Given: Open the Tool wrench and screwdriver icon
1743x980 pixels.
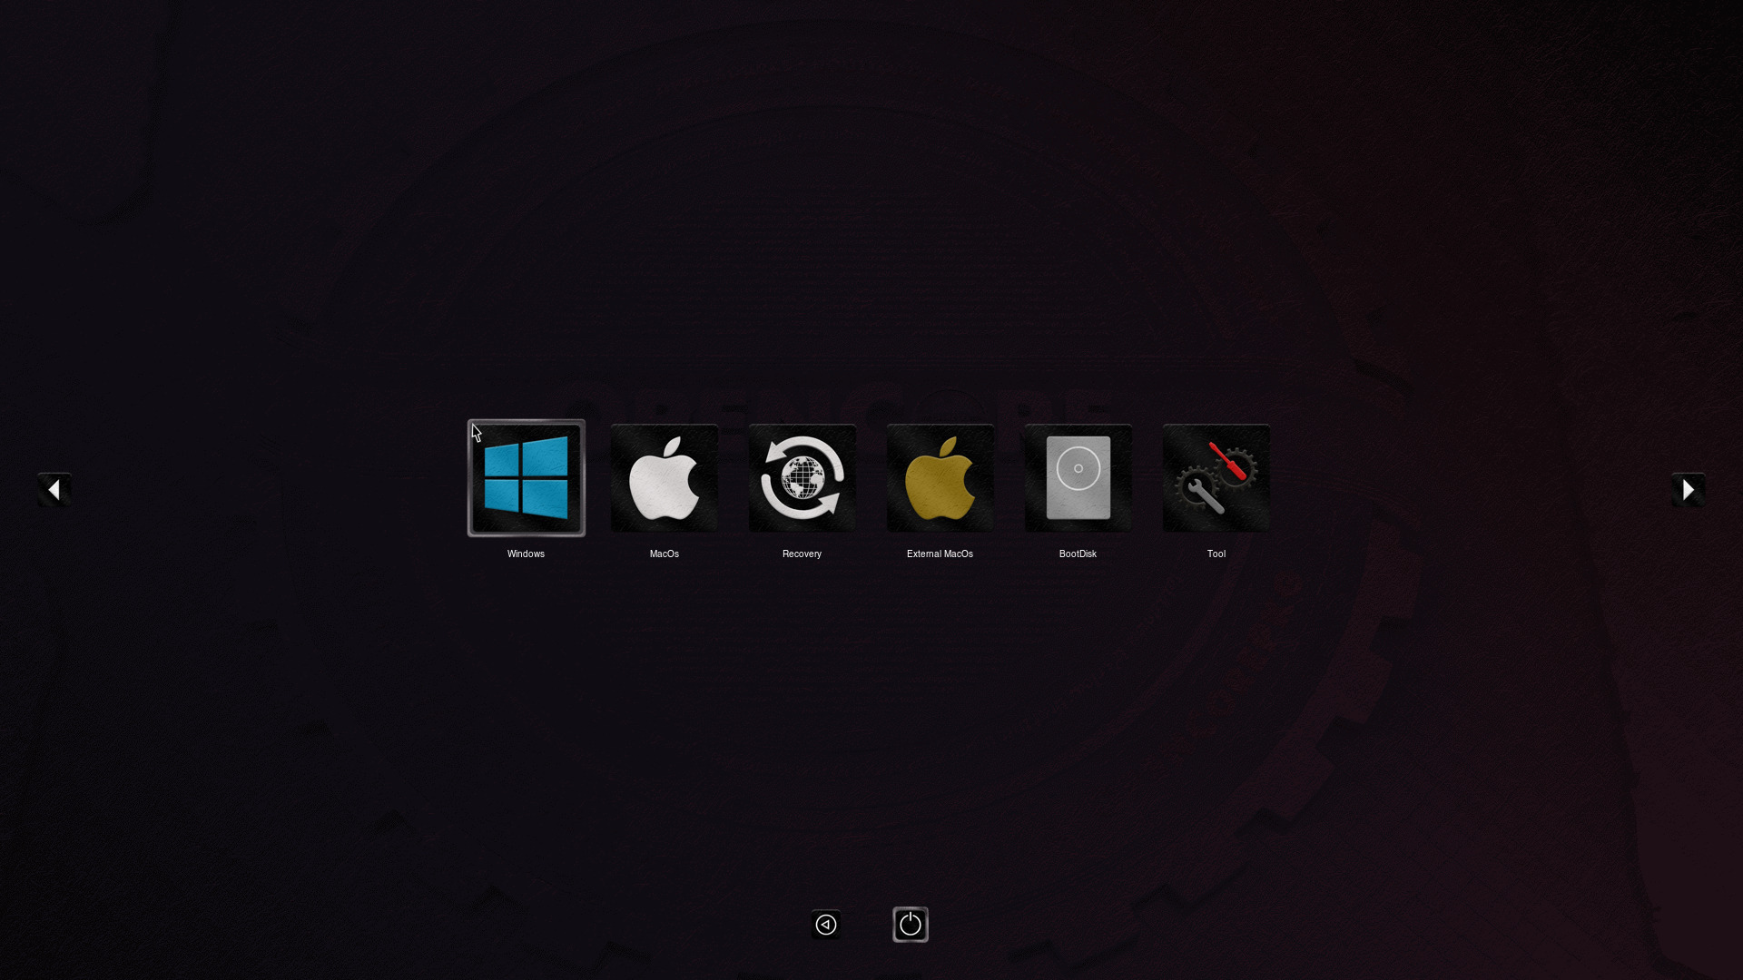Looking at the screenshot, I should click(1216, 478).
